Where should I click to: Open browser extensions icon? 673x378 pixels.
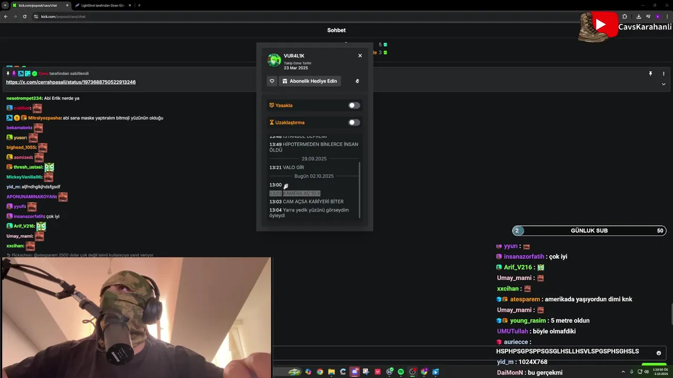pyautogui.click(x=625, y=16)
